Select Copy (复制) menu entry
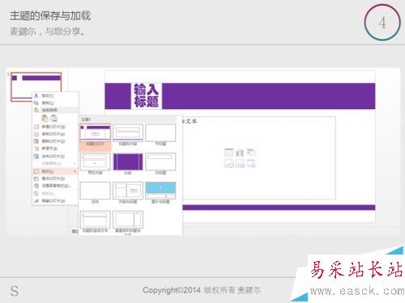 click(55, 103)
